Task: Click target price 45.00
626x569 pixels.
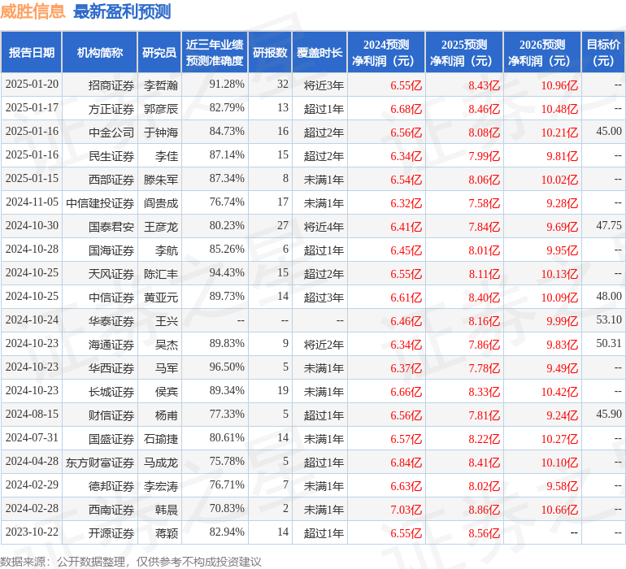Action: tap(609, 131)
